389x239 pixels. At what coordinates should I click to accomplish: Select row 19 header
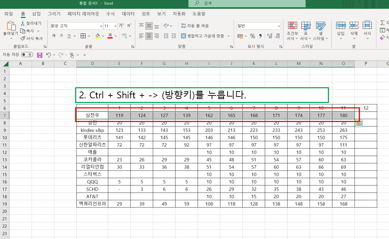click(4, 204)
